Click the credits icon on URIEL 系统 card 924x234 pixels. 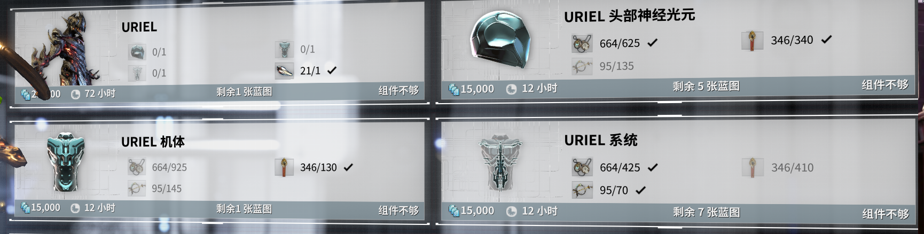454,211
